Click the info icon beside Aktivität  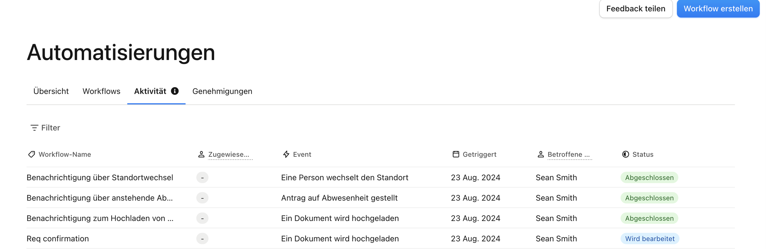175,91
